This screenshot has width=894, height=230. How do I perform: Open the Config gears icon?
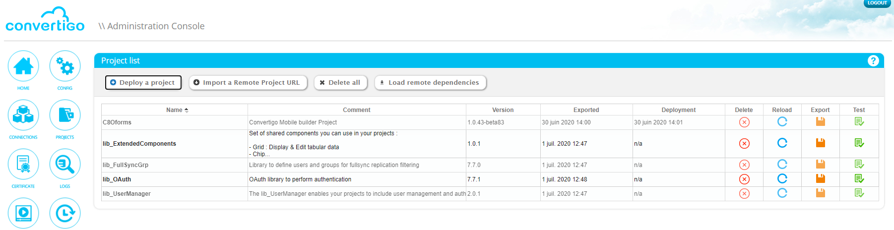pos(65,66)
